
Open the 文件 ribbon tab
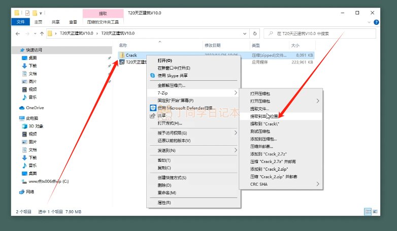[x=21, y=22]
